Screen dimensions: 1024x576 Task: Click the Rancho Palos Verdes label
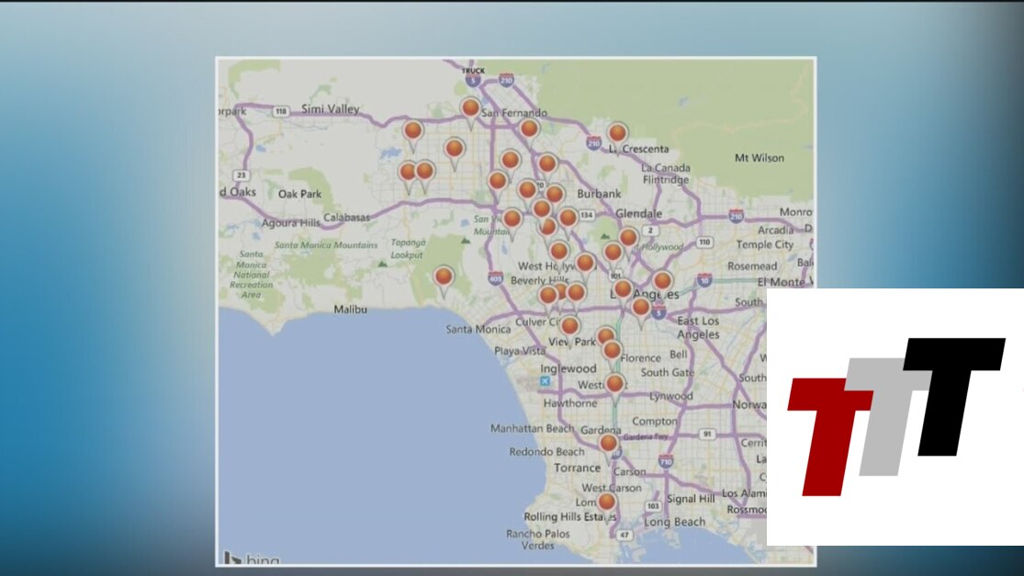(x=538, y=539)
